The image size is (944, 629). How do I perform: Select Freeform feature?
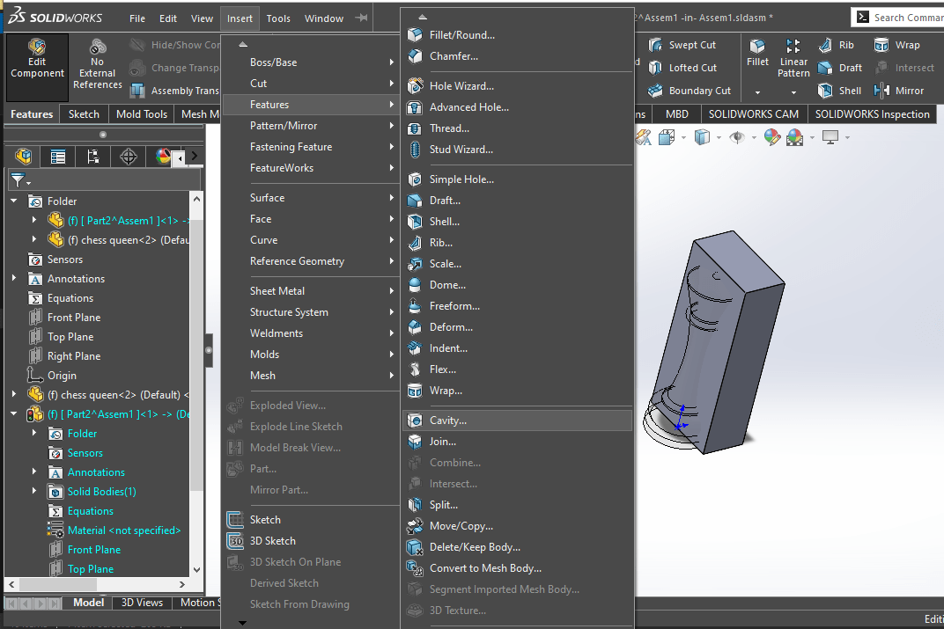517,306
